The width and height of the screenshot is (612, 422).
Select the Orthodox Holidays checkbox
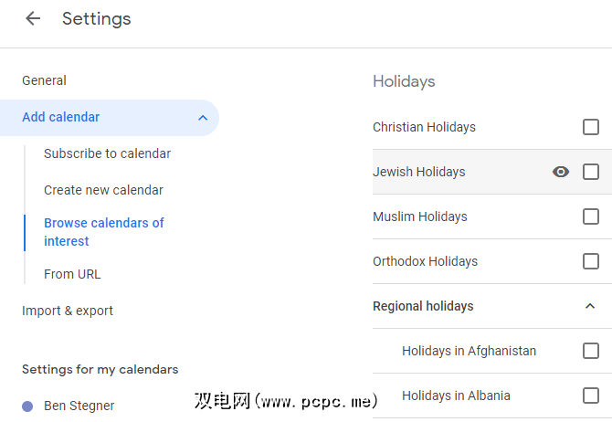591,261
